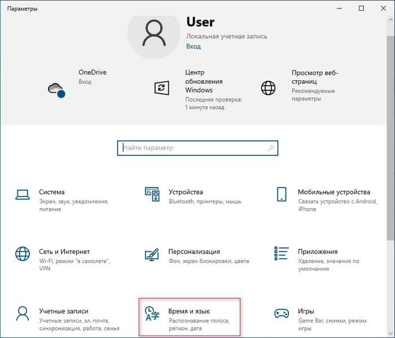Open Windows Update sync icon

coord(162,88)
